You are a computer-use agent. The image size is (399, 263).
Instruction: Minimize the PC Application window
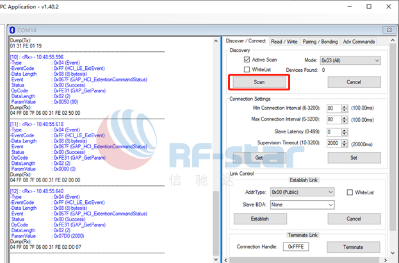350,6
